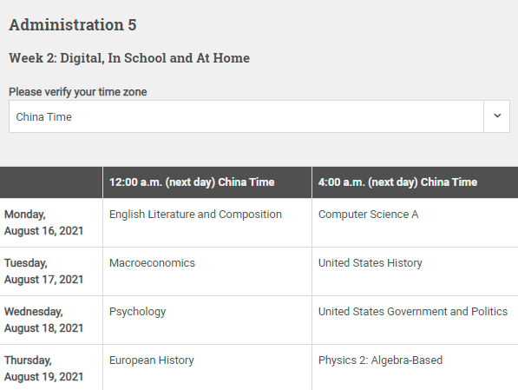Click the Macroeconomics exam entry
This screenshot has width=518, height=390.
pyautogui.click(x=153, y=263)
